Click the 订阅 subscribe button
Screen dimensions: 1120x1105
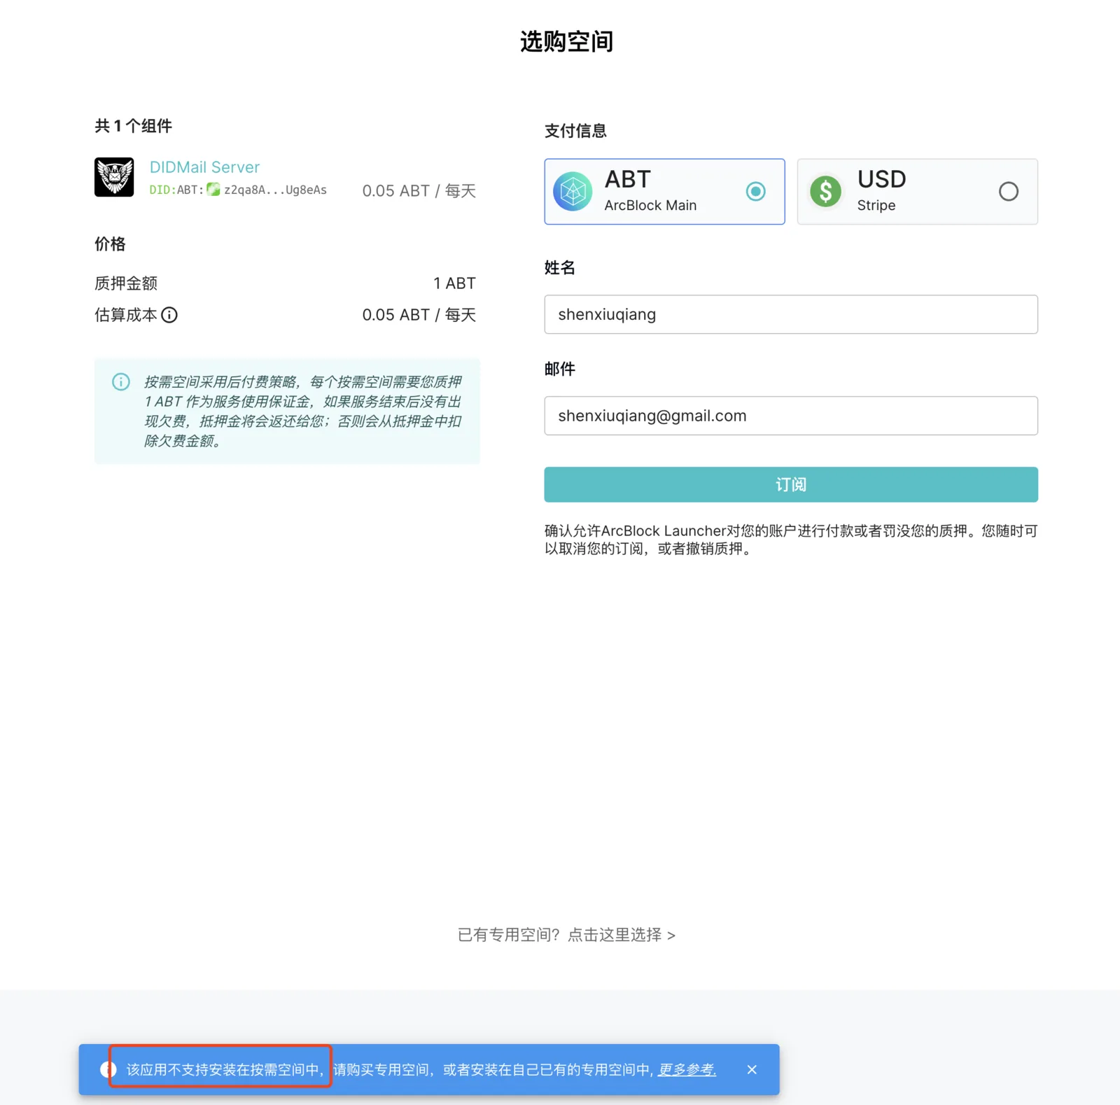pos(791,484)
